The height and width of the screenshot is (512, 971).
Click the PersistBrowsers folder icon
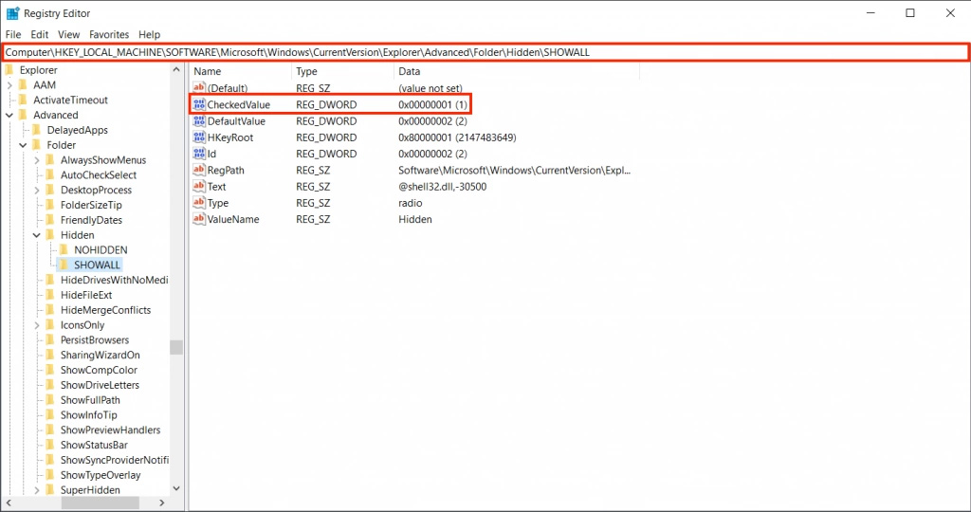tap(50, 339)
